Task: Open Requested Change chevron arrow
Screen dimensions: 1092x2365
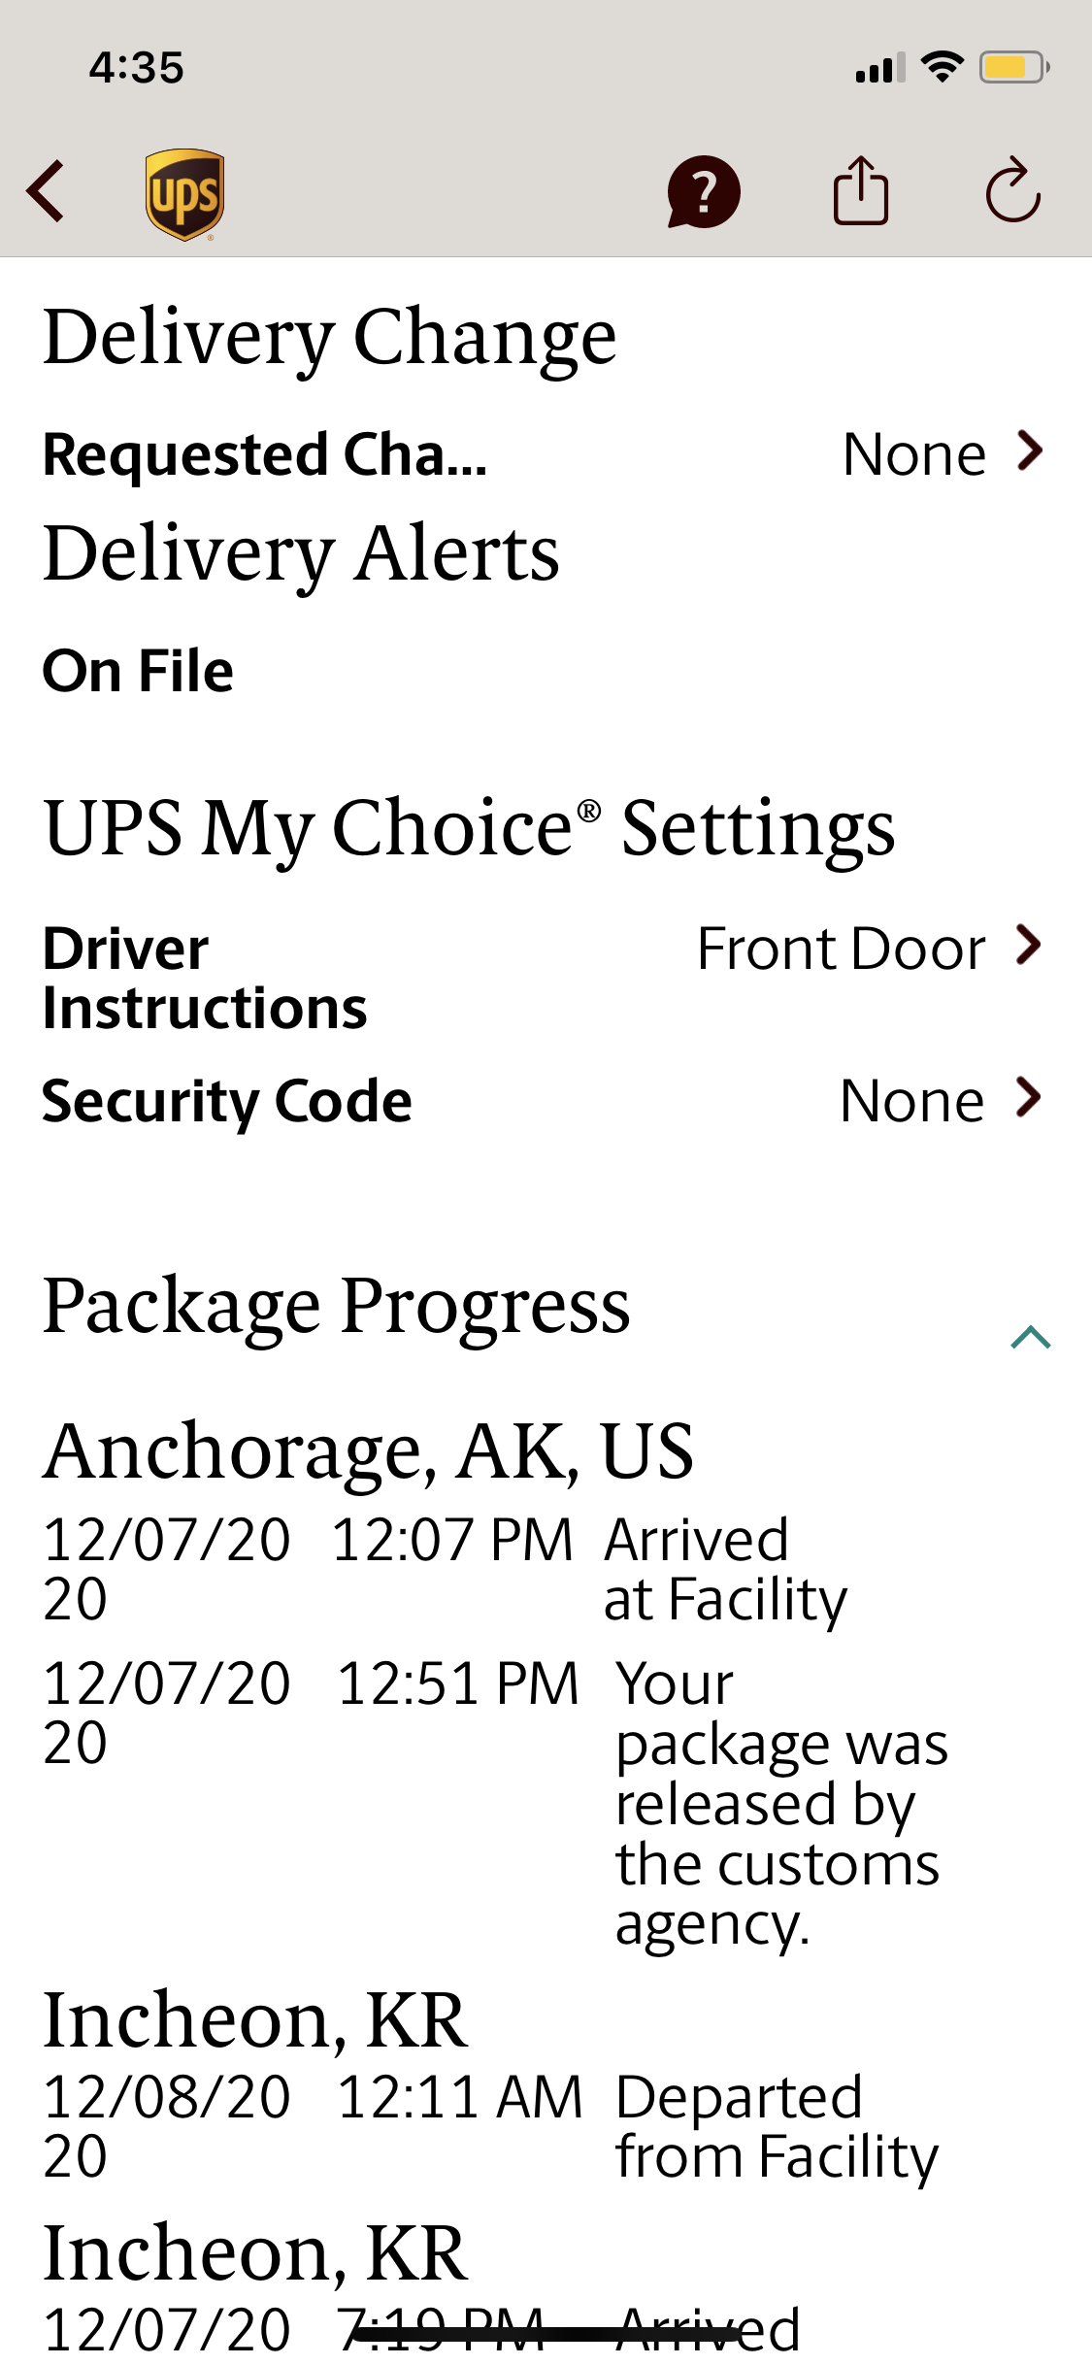Action: (1030, 451)
